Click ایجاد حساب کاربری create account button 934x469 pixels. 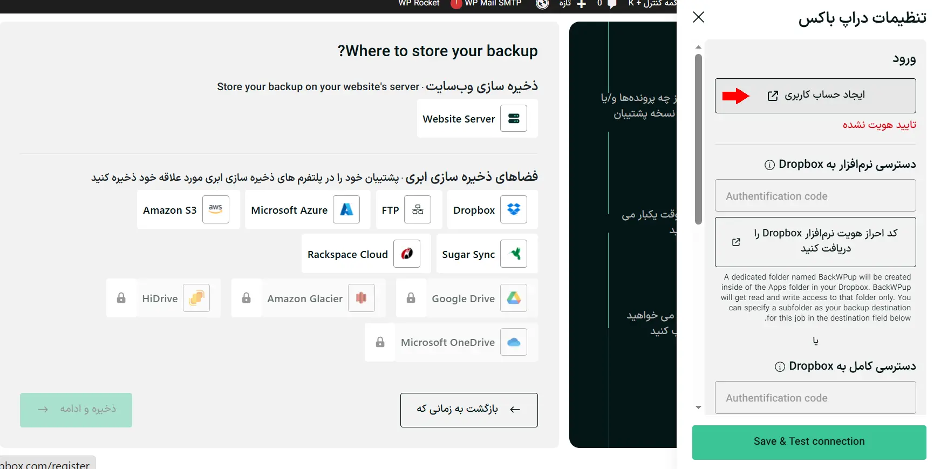815,96
